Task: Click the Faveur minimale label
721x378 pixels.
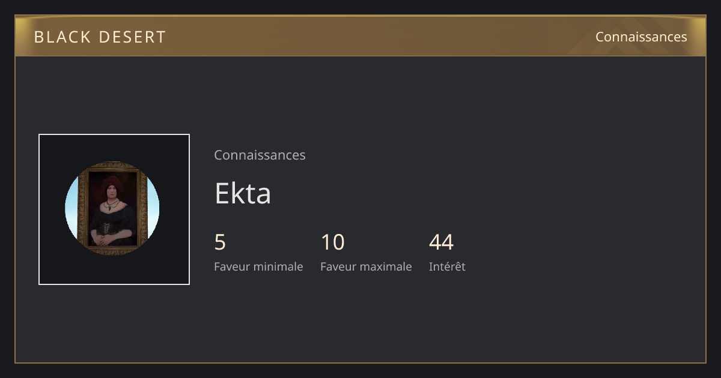Action: click(x=258, y=266)
